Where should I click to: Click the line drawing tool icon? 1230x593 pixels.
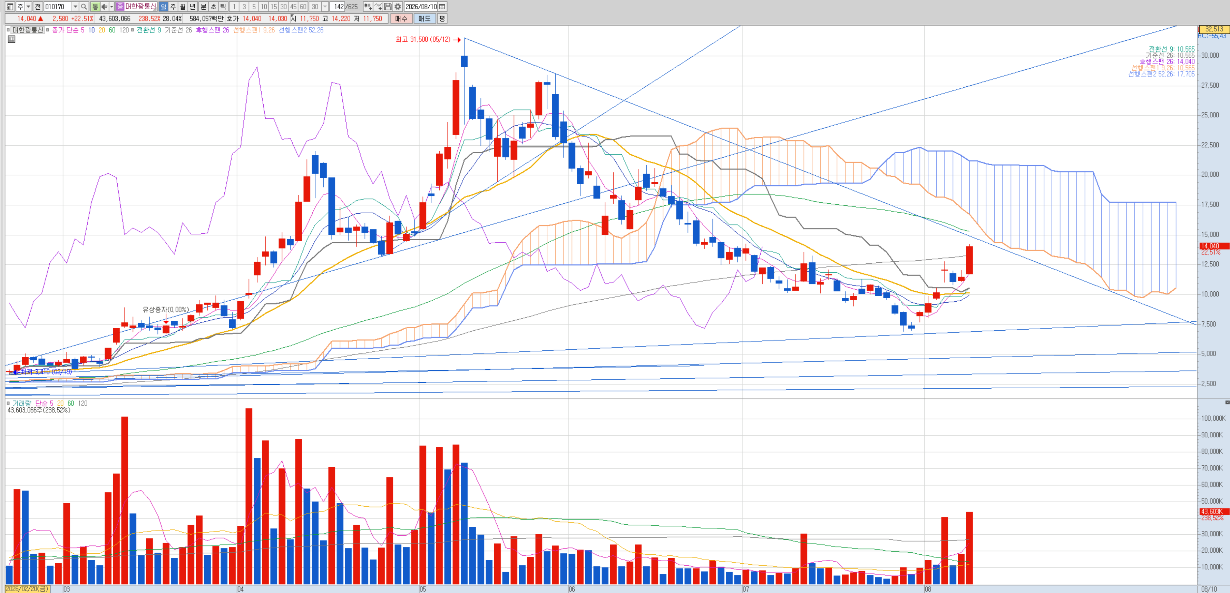point(378,7)
